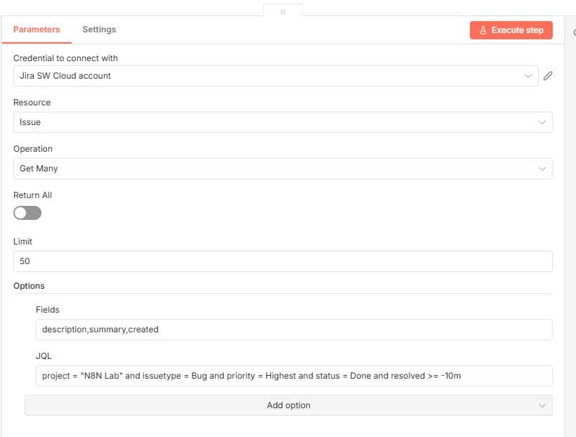Click the chevron on the Add option bar

coord(542,405)
